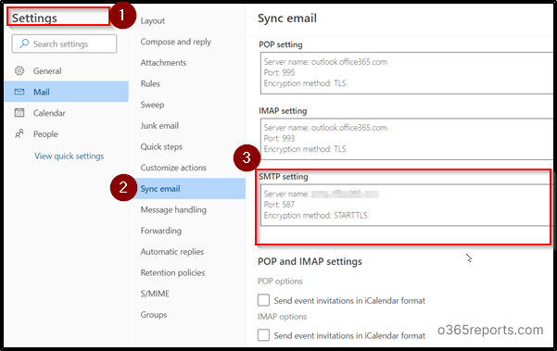Click the 'IMAP options' label

[282, 316]
